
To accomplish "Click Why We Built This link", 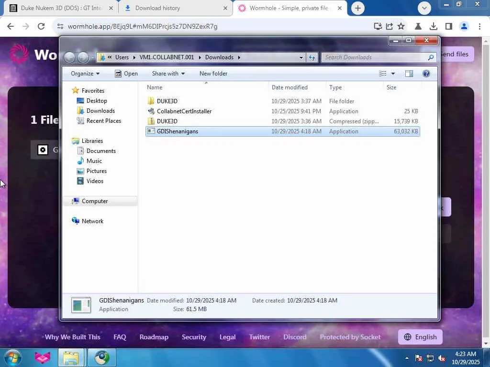I will [x=73, y=337].
